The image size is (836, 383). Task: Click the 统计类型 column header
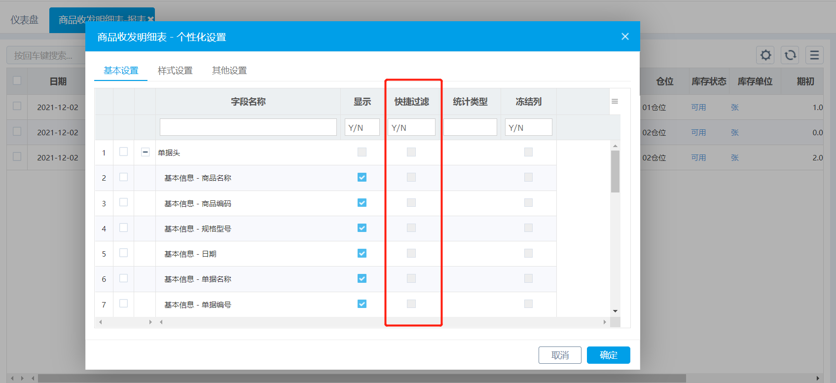coord(470,102)
